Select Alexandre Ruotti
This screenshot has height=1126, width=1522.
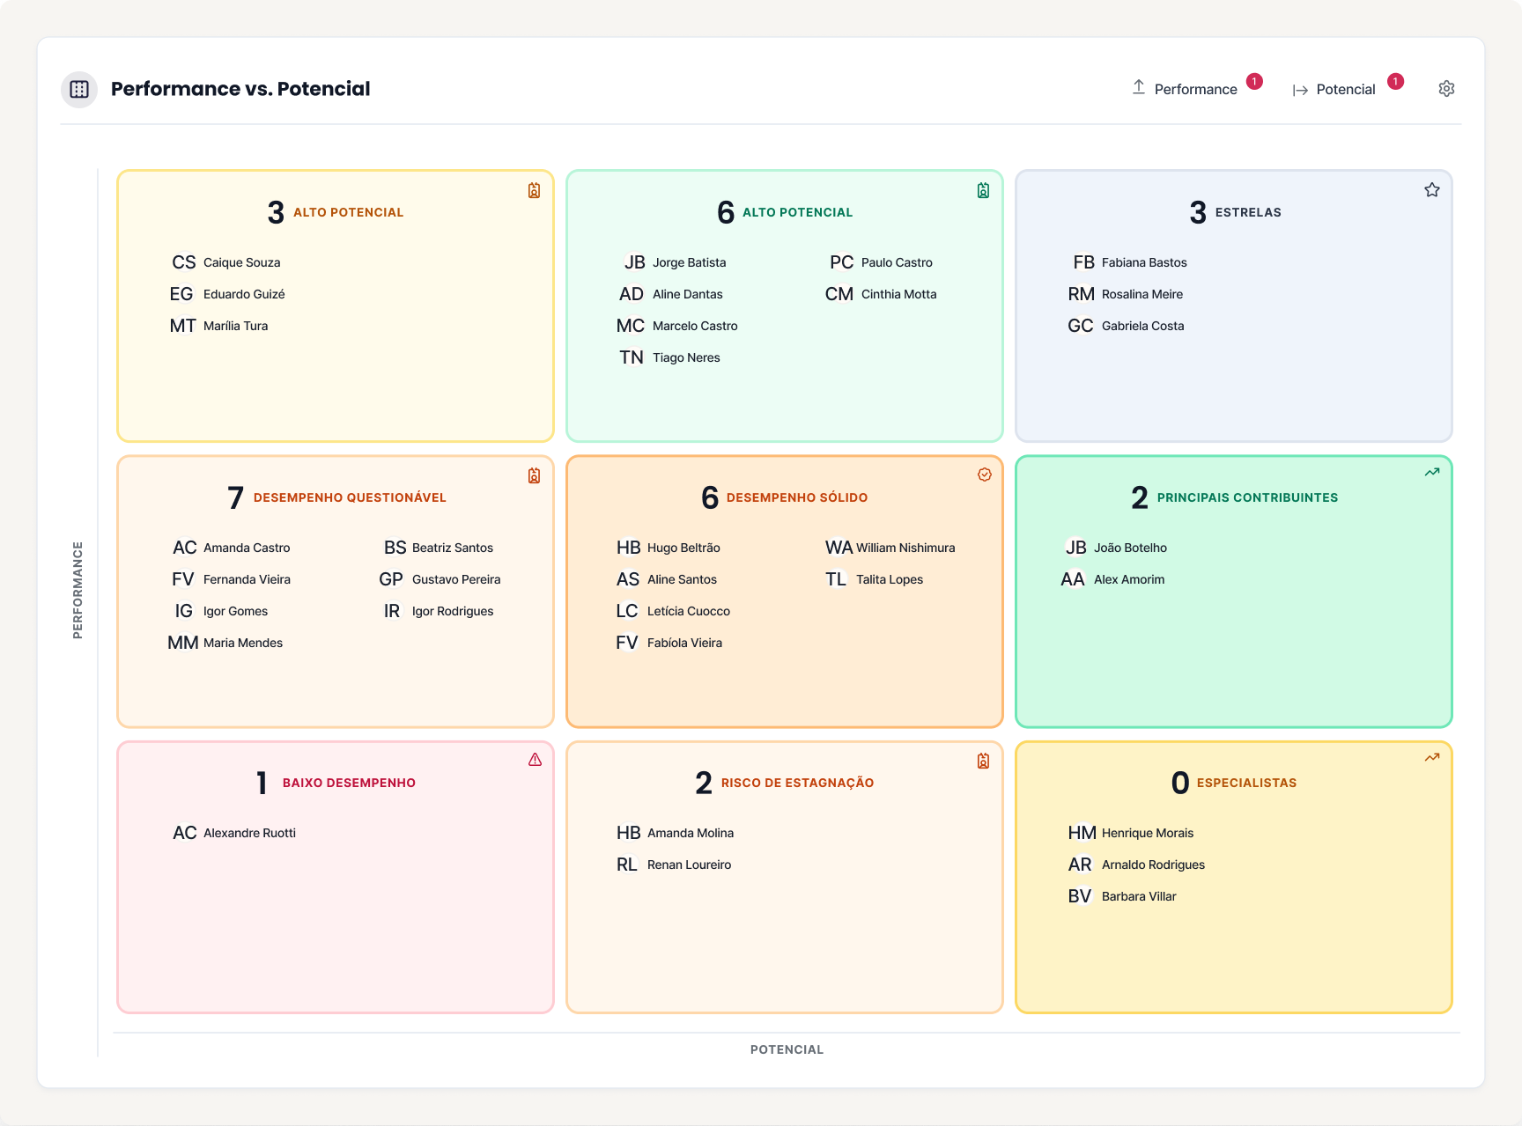(x=233, y=833)
